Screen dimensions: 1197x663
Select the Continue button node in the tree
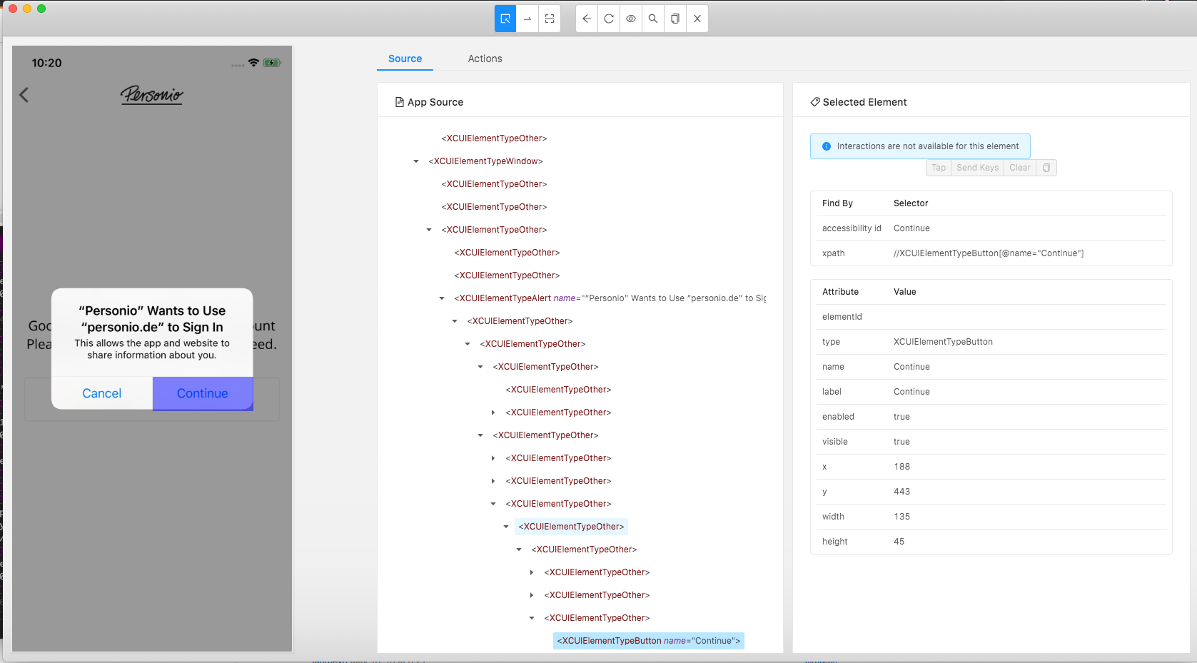648,640
